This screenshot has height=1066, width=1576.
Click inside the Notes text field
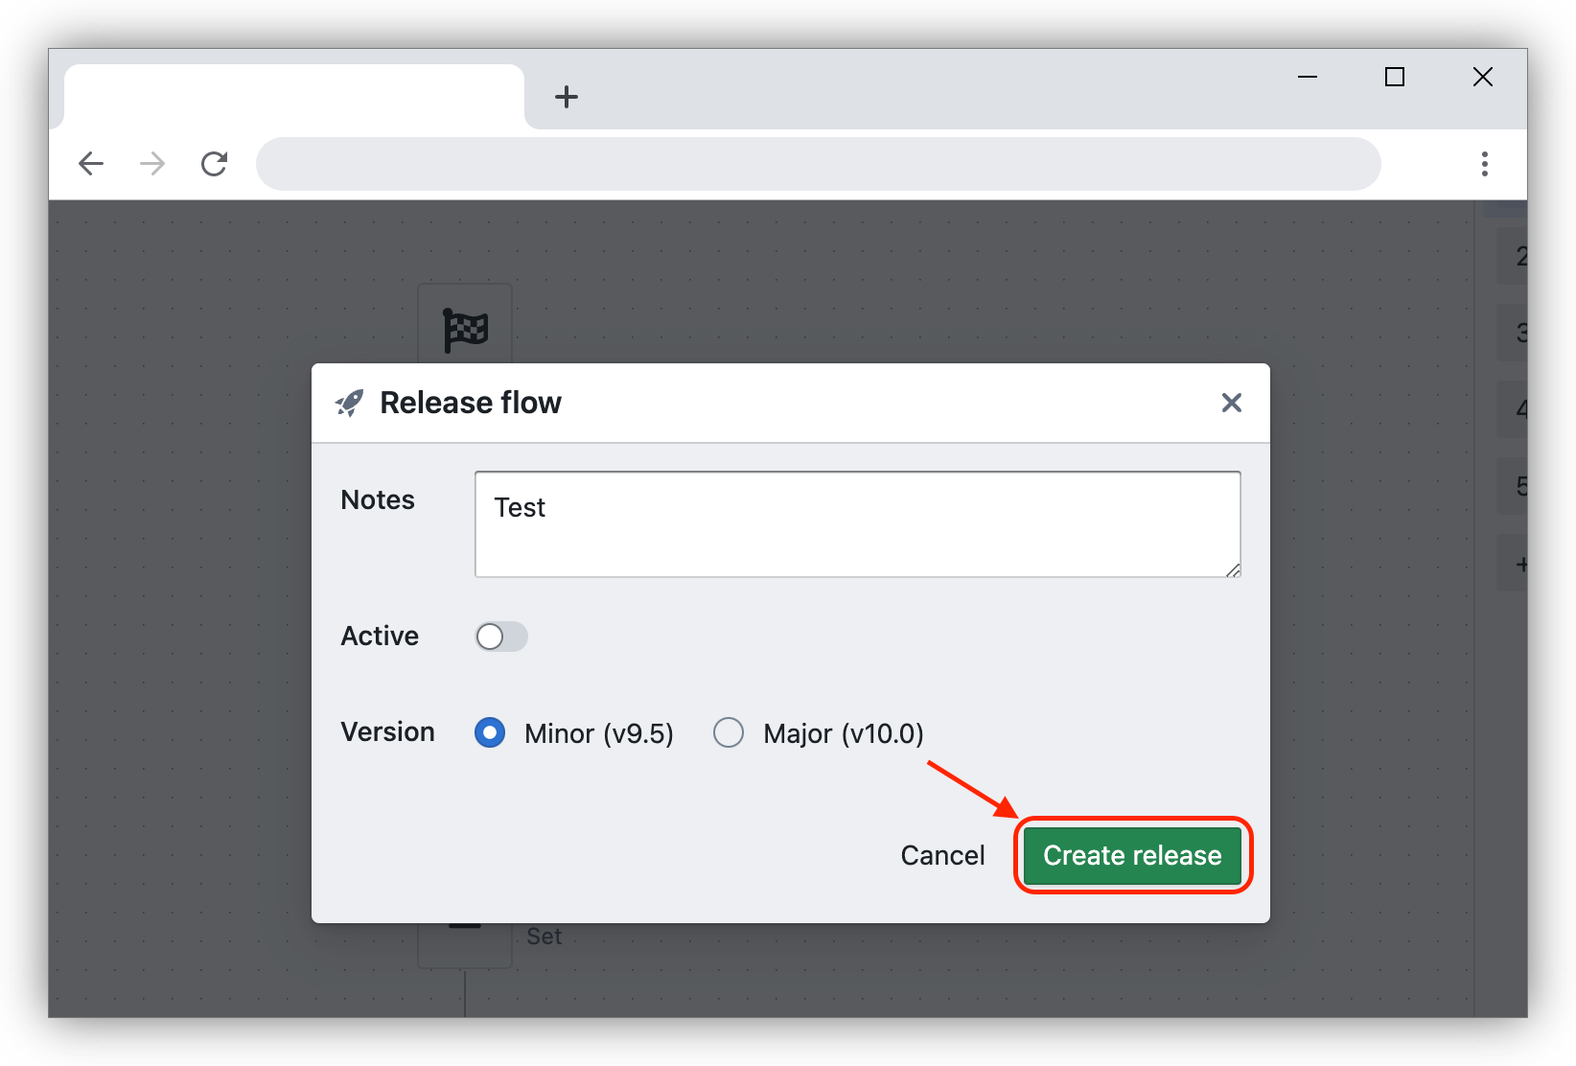click(x=856, y=523)
